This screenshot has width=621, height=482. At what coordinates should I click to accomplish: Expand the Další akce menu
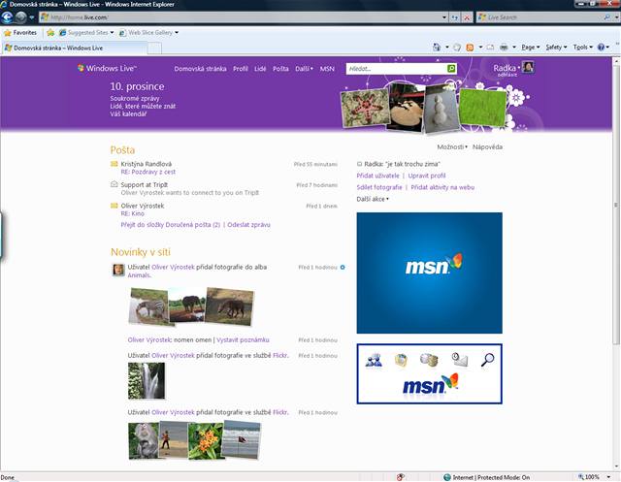coord(373,198)
